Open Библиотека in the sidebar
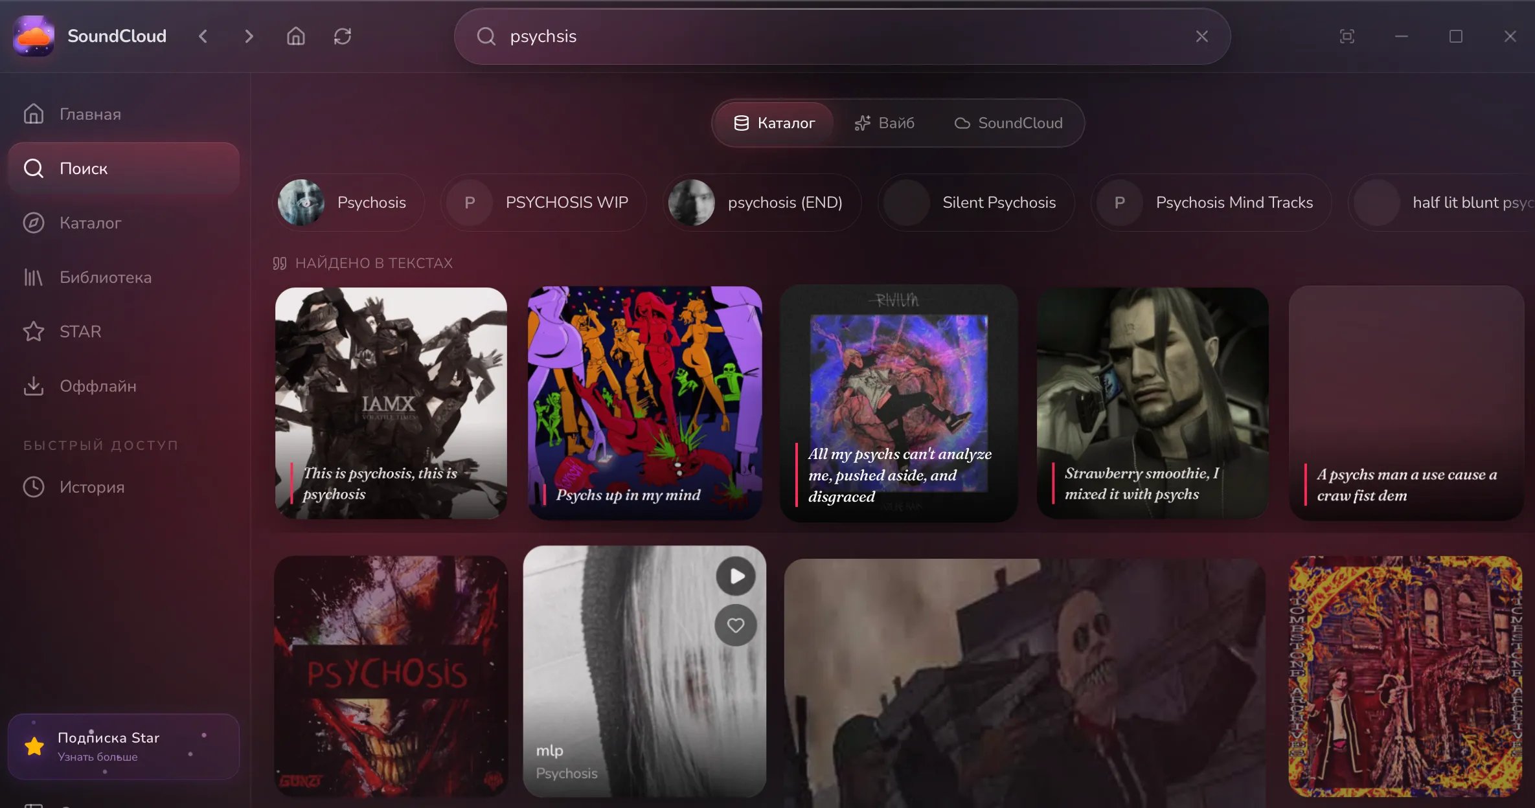Screen dimensions: 1535x808 click(124, 277)
